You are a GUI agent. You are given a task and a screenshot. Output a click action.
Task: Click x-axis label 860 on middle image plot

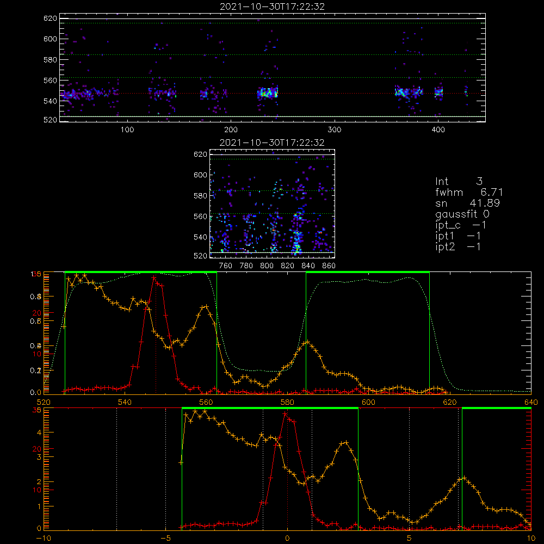click(x=329, y=266)
